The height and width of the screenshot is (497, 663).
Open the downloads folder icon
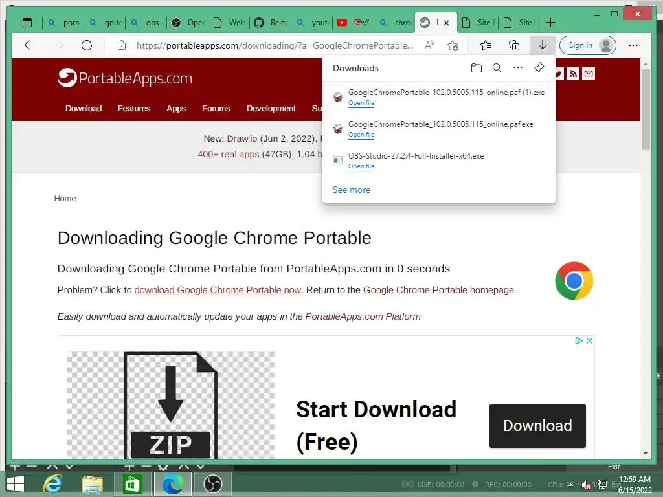pyautogui.click(x=477, y=68)
